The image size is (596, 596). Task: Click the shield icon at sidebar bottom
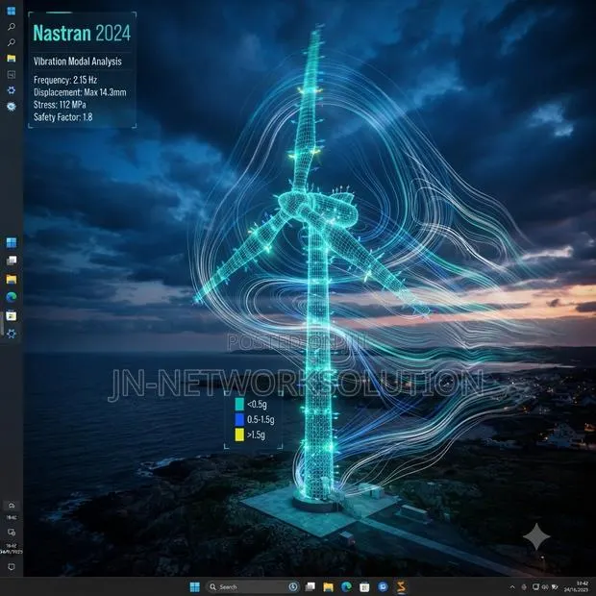point(12,567)
